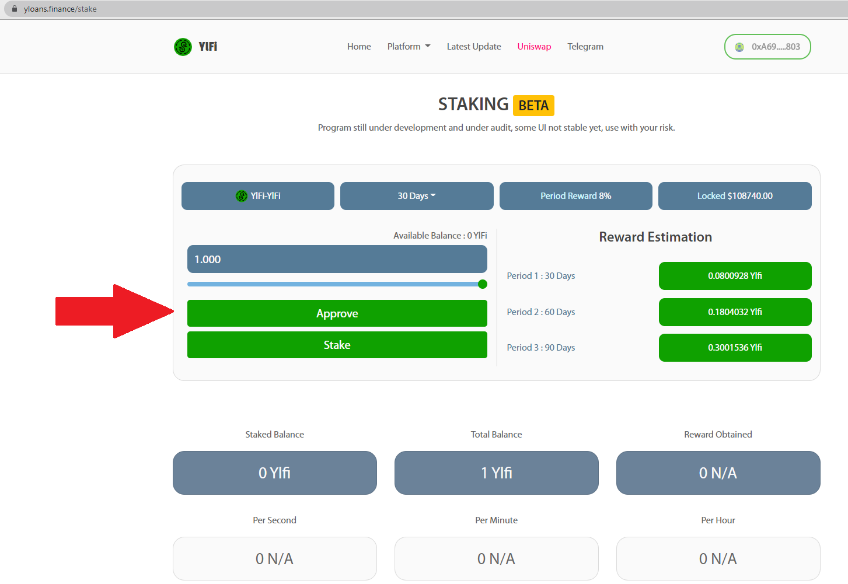Click the green Approve button

coord(337,313)
